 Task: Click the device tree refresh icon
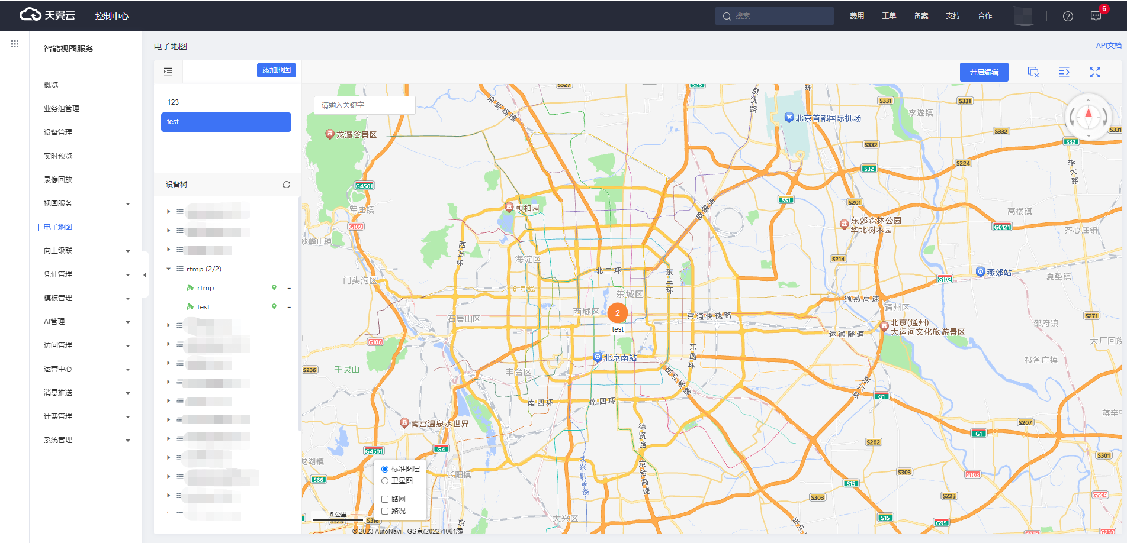[x=287, y=185]
